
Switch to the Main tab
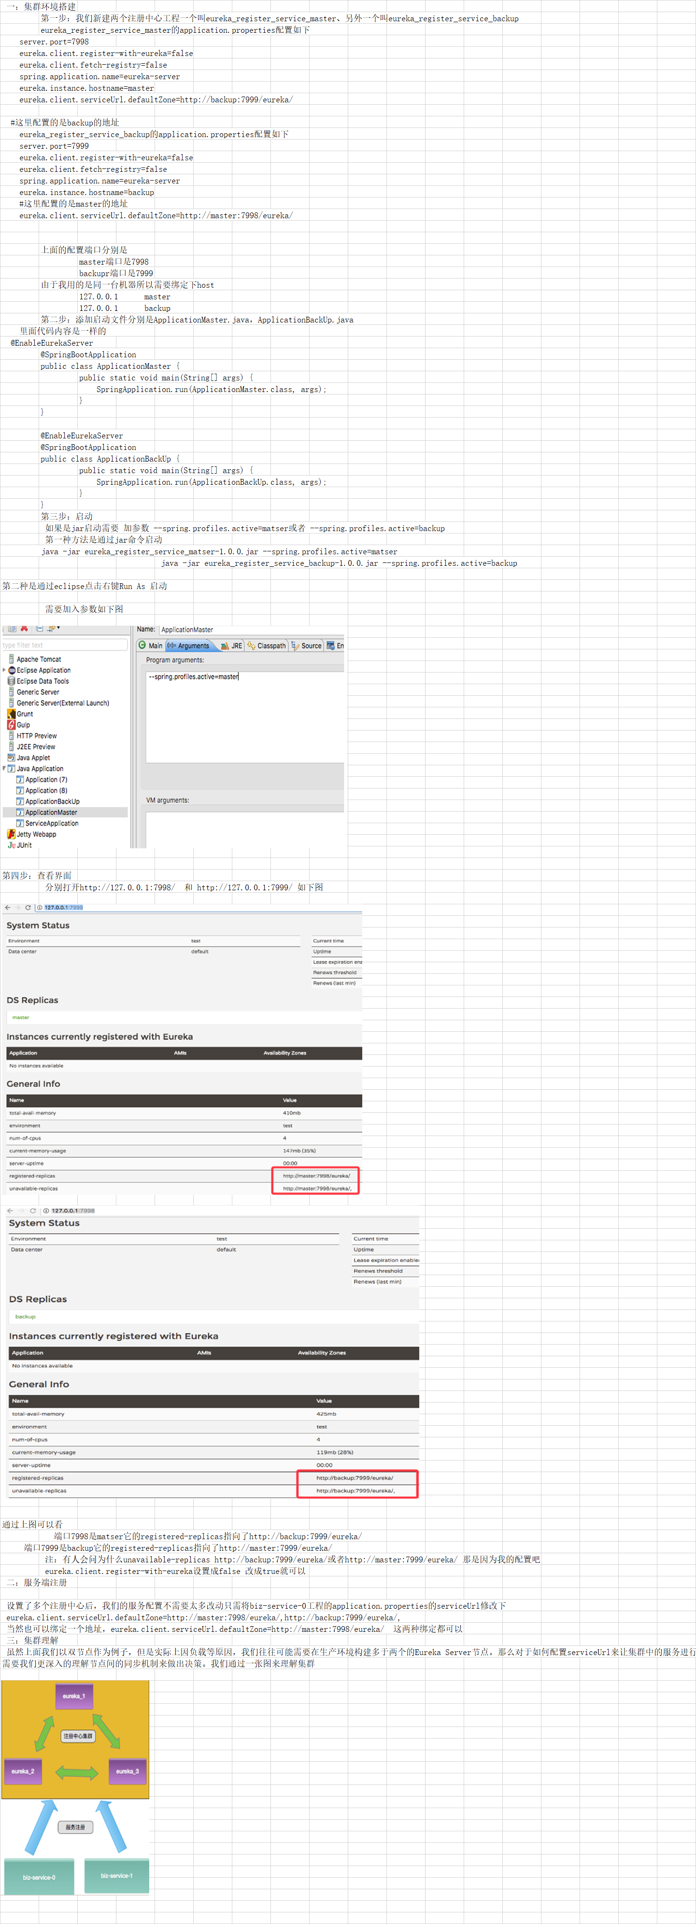[150, 646]
